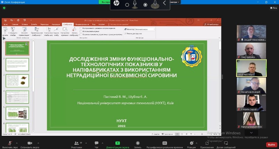Switch to reading view in status bar

click(x=187, y=134)
